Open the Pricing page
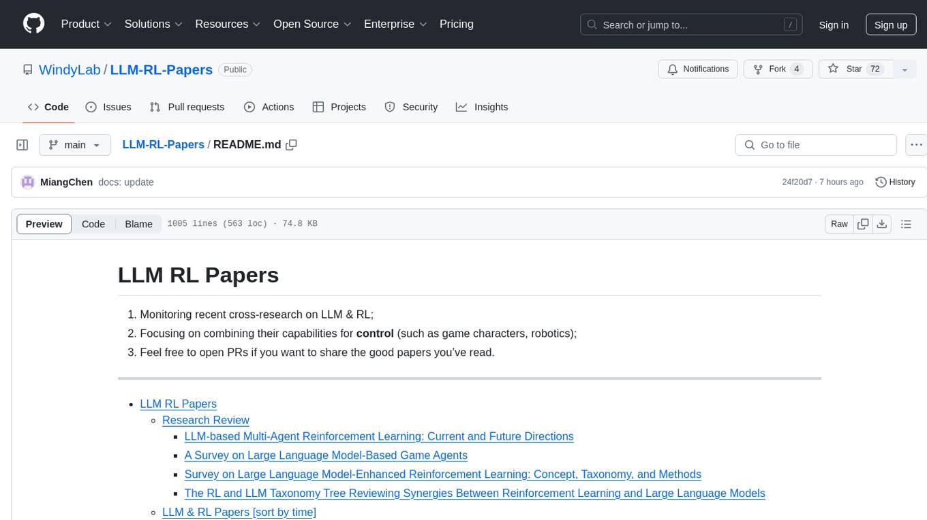The width and height of the screenshot is (927, 520). click(x=457, y=24)
